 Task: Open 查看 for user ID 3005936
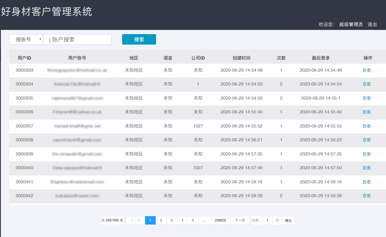[x=367, y=112]
